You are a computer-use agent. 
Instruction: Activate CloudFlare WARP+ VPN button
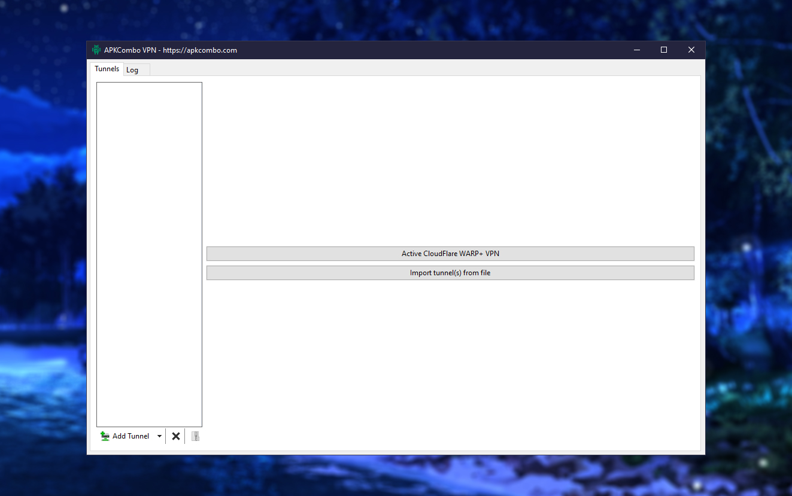point(450,254)
